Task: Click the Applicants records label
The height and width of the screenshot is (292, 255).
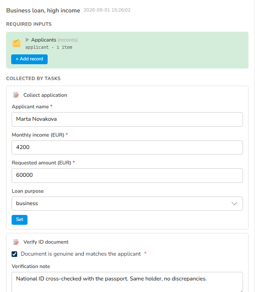Action: 55,40
